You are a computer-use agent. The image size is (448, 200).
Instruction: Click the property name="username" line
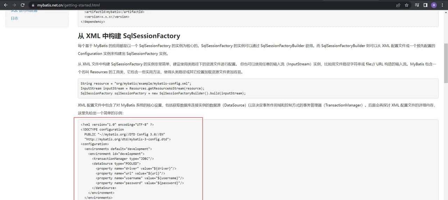[x=140, y=178]
